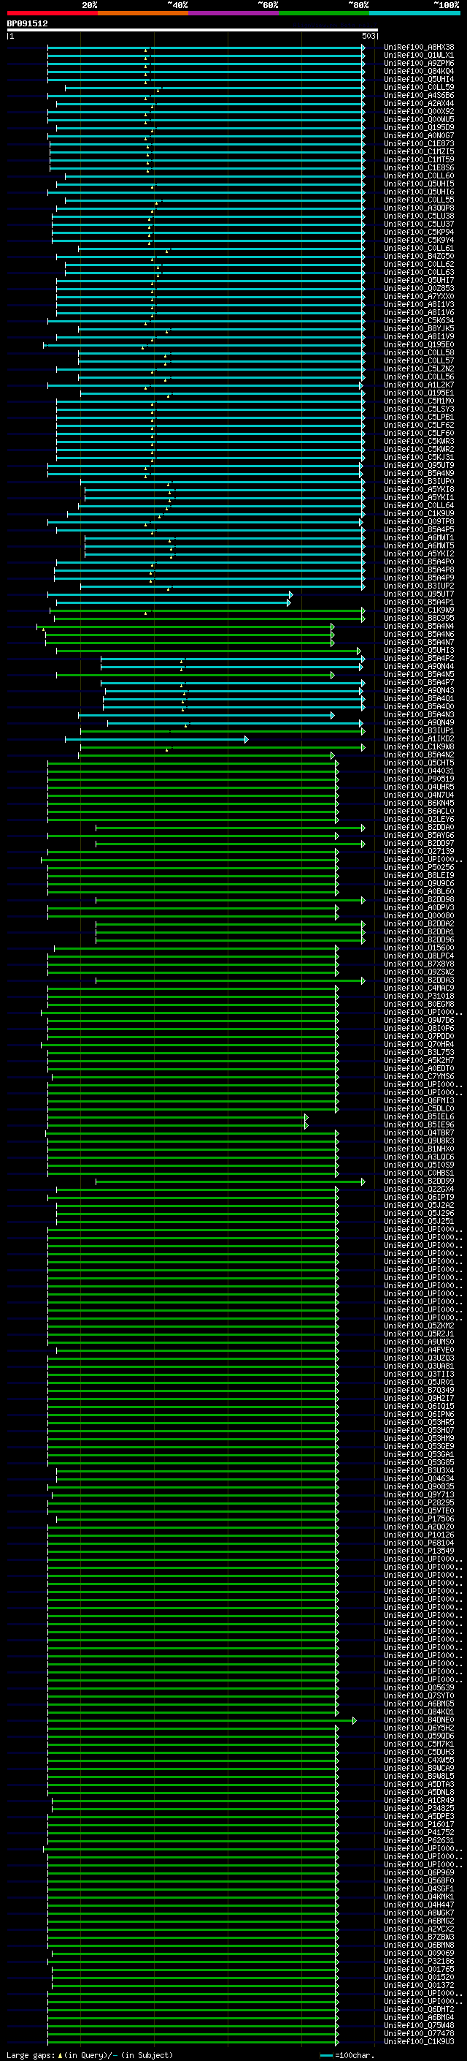Click the white query length bar
Screen dimensions: 467x2061
[x=193, y=29]
